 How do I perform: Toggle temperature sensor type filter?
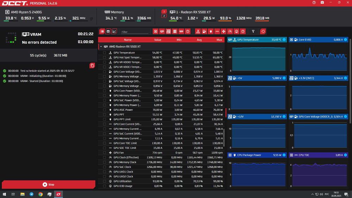(x=198, y=31)
